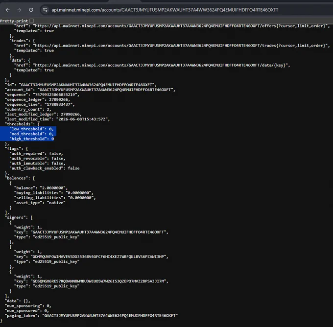Click the "last_modified_time" line
333x327 pixels.
[x=57, y=119]
